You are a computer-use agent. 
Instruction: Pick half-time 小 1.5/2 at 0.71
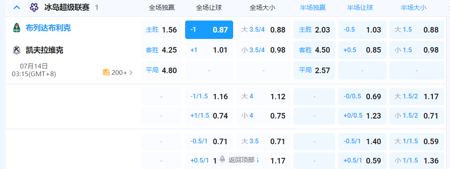[417, 116]
